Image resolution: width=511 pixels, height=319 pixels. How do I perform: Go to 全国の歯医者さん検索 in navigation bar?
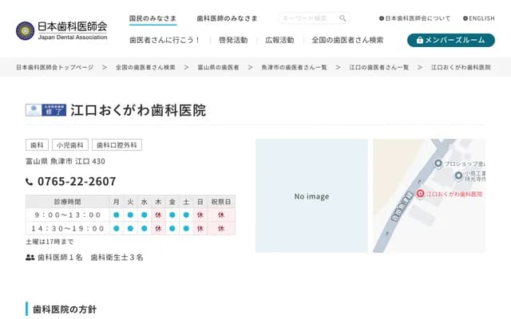(x=347, y=40)
